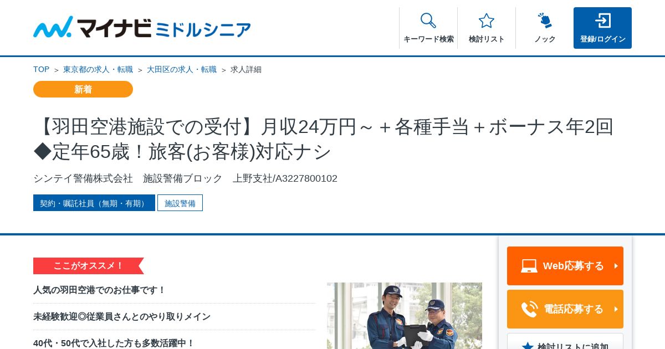This screenshot has height=349, width=665.
Task: Click the phone icon on 電話応募する
Action: coord(529,309)
